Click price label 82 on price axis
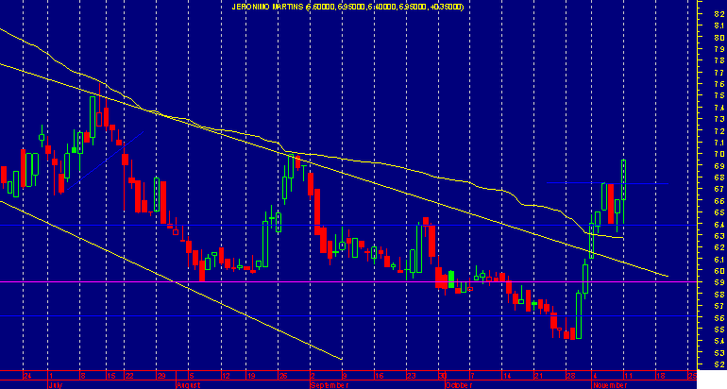 pyautogui.click(x=719, y=14)
